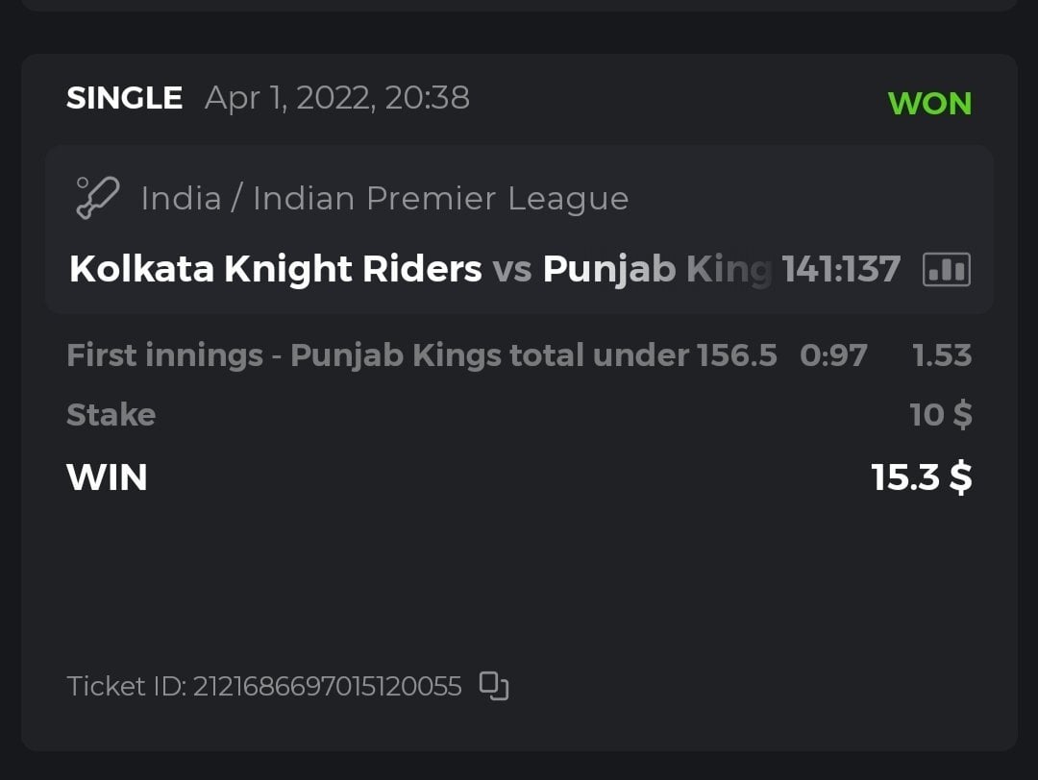Click the 10 $ stake amount

pos(940,415)
